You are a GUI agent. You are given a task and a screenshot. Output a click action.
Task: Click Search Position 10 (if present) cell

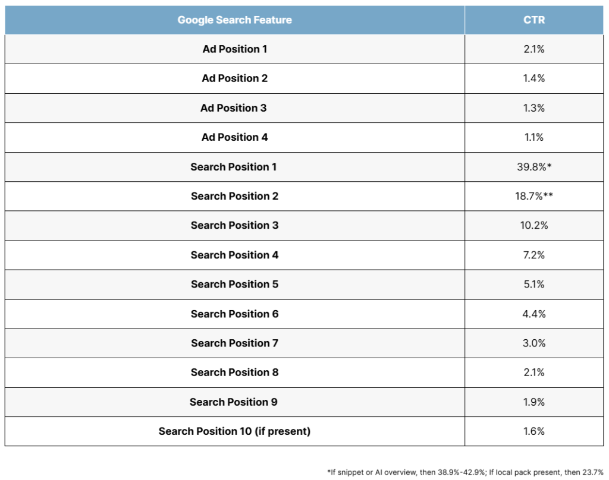click(x=234, y=431)
